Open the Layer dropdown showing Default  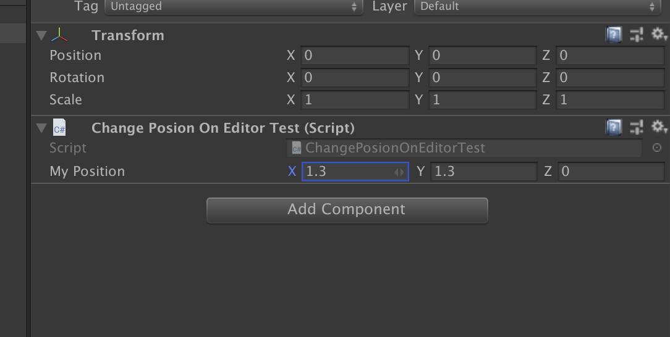tap(538, 6)
